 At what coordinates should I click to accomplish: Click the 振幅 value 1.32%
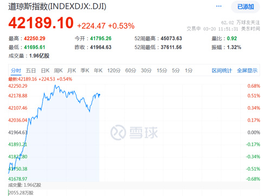pyautogui.click(x=234, y=47)
